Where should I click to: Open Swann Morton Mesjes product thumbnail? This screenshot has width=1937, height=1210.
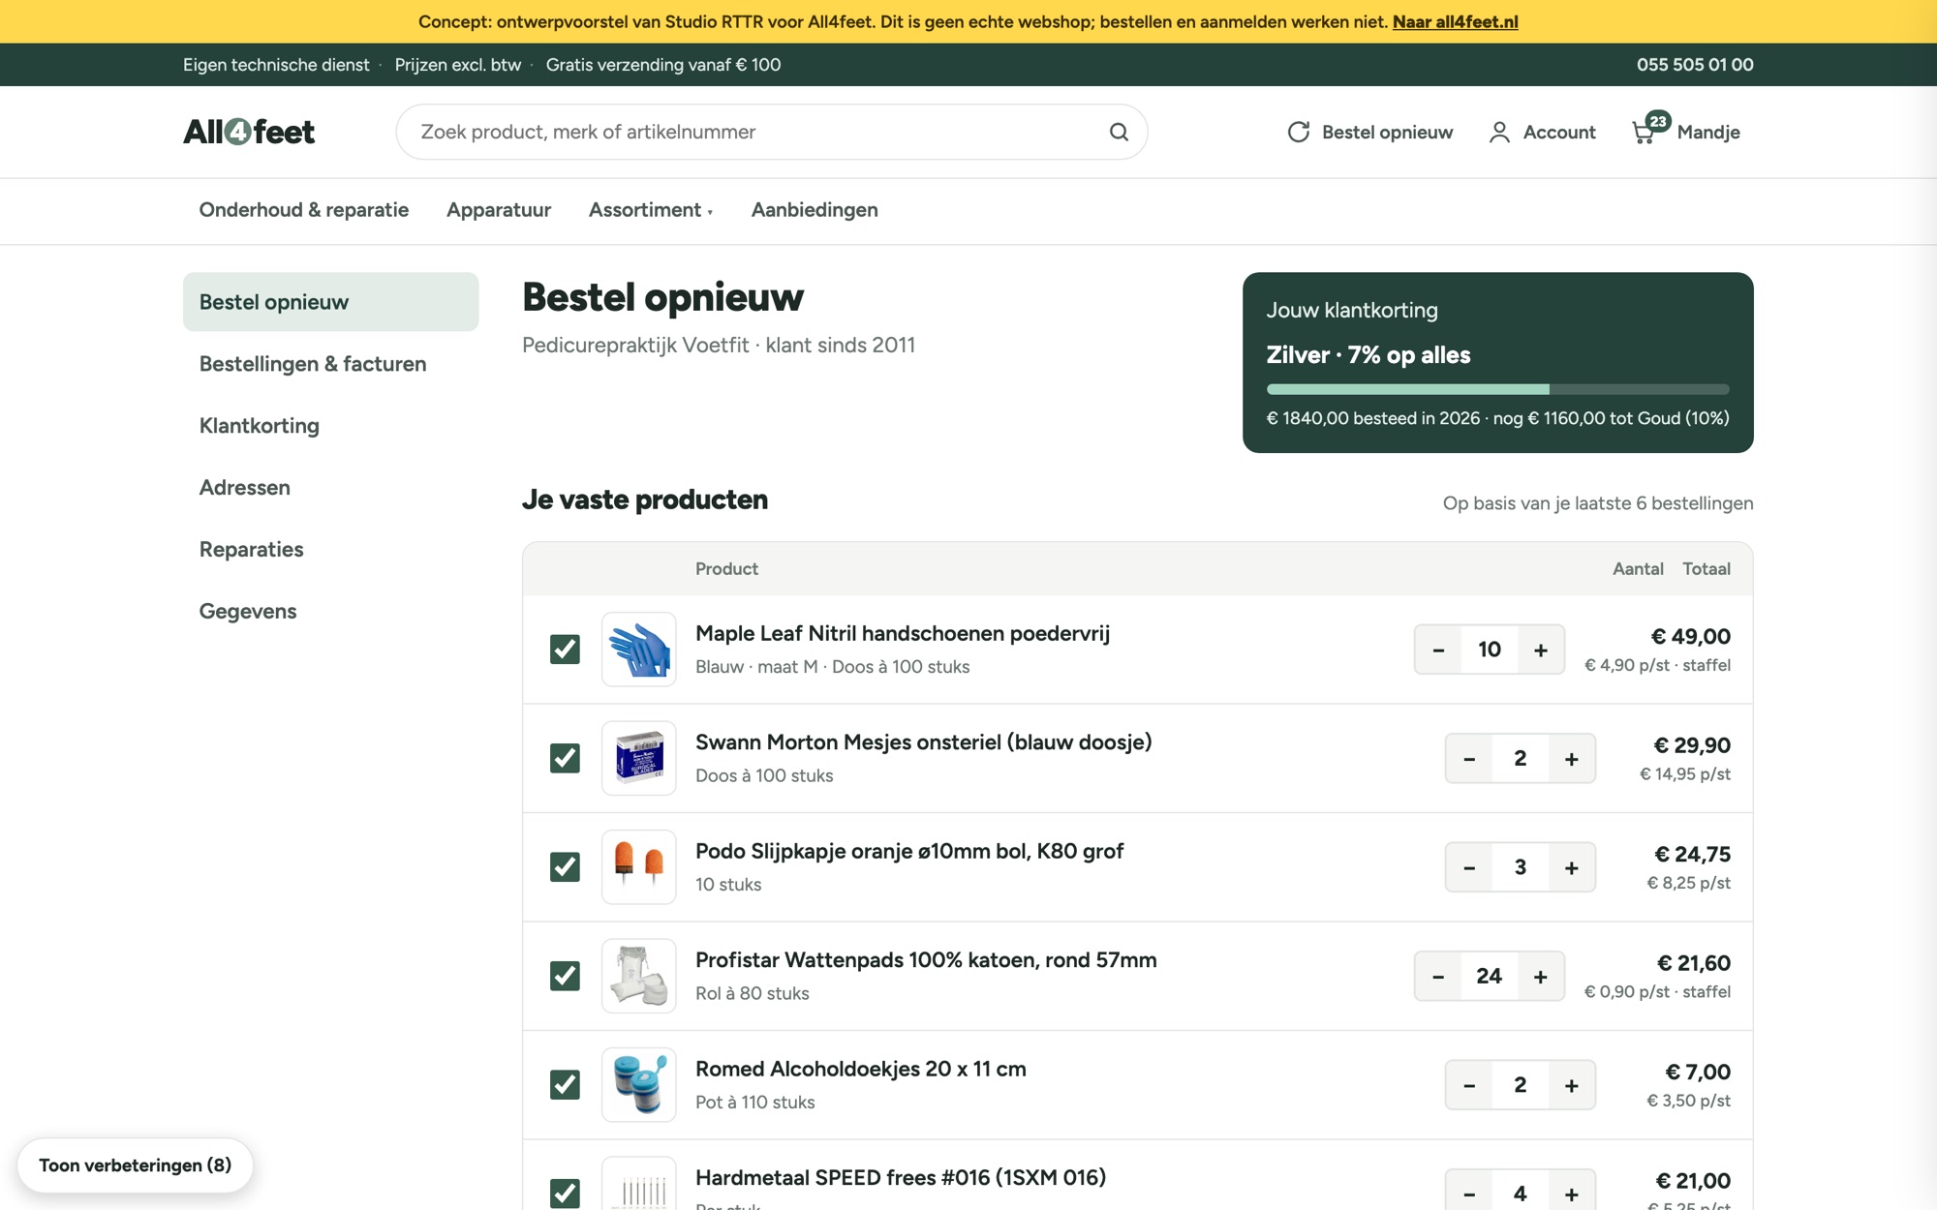pyautogui.click(x=638, y=758)
